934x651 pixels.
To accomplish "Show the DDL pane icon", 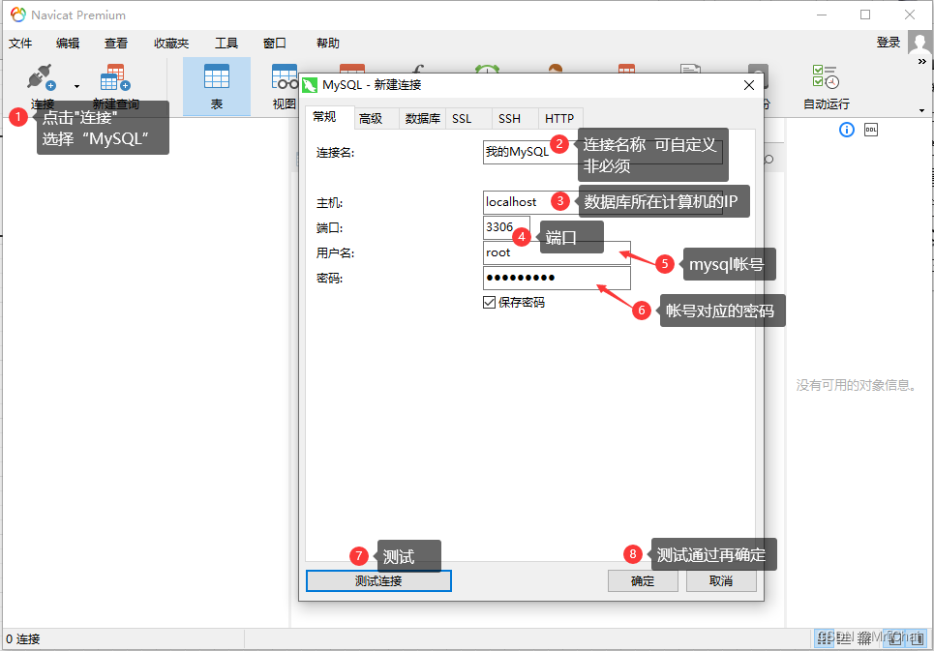I will [871, 130].
